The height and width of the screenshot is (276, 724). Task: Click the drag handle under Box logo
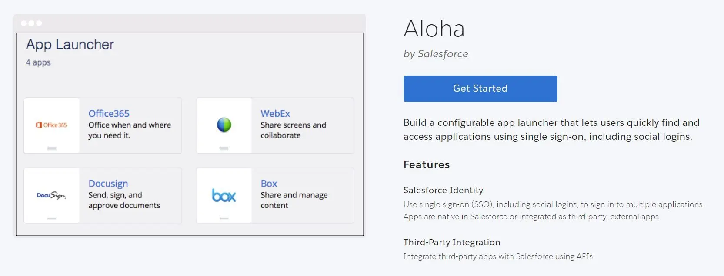point(224,218)
